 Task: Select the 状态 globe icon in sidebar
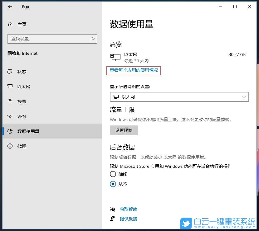pyautogui.click(x=9, y=72)
